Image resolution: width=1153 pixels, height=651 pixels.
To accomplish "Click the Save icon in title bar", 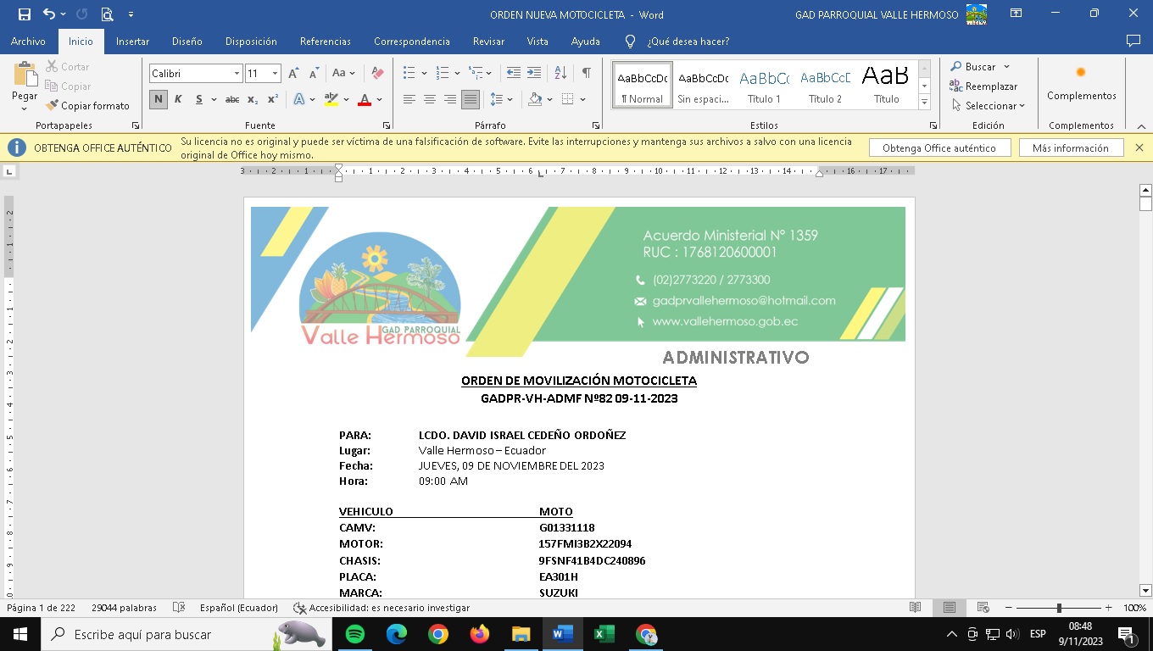I will point(25,14).
